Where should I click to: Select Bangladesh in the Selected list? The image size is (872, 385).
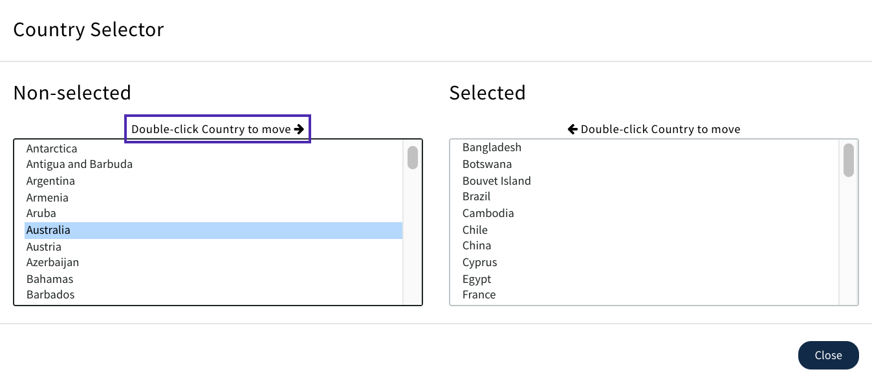(x=492, y=147)
